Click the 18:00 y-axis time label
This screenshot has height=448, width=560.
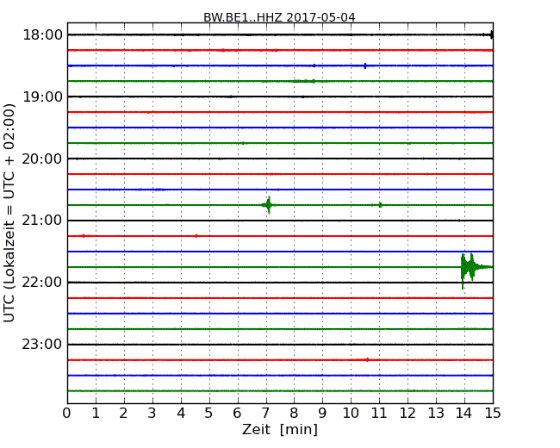point(42,35)
